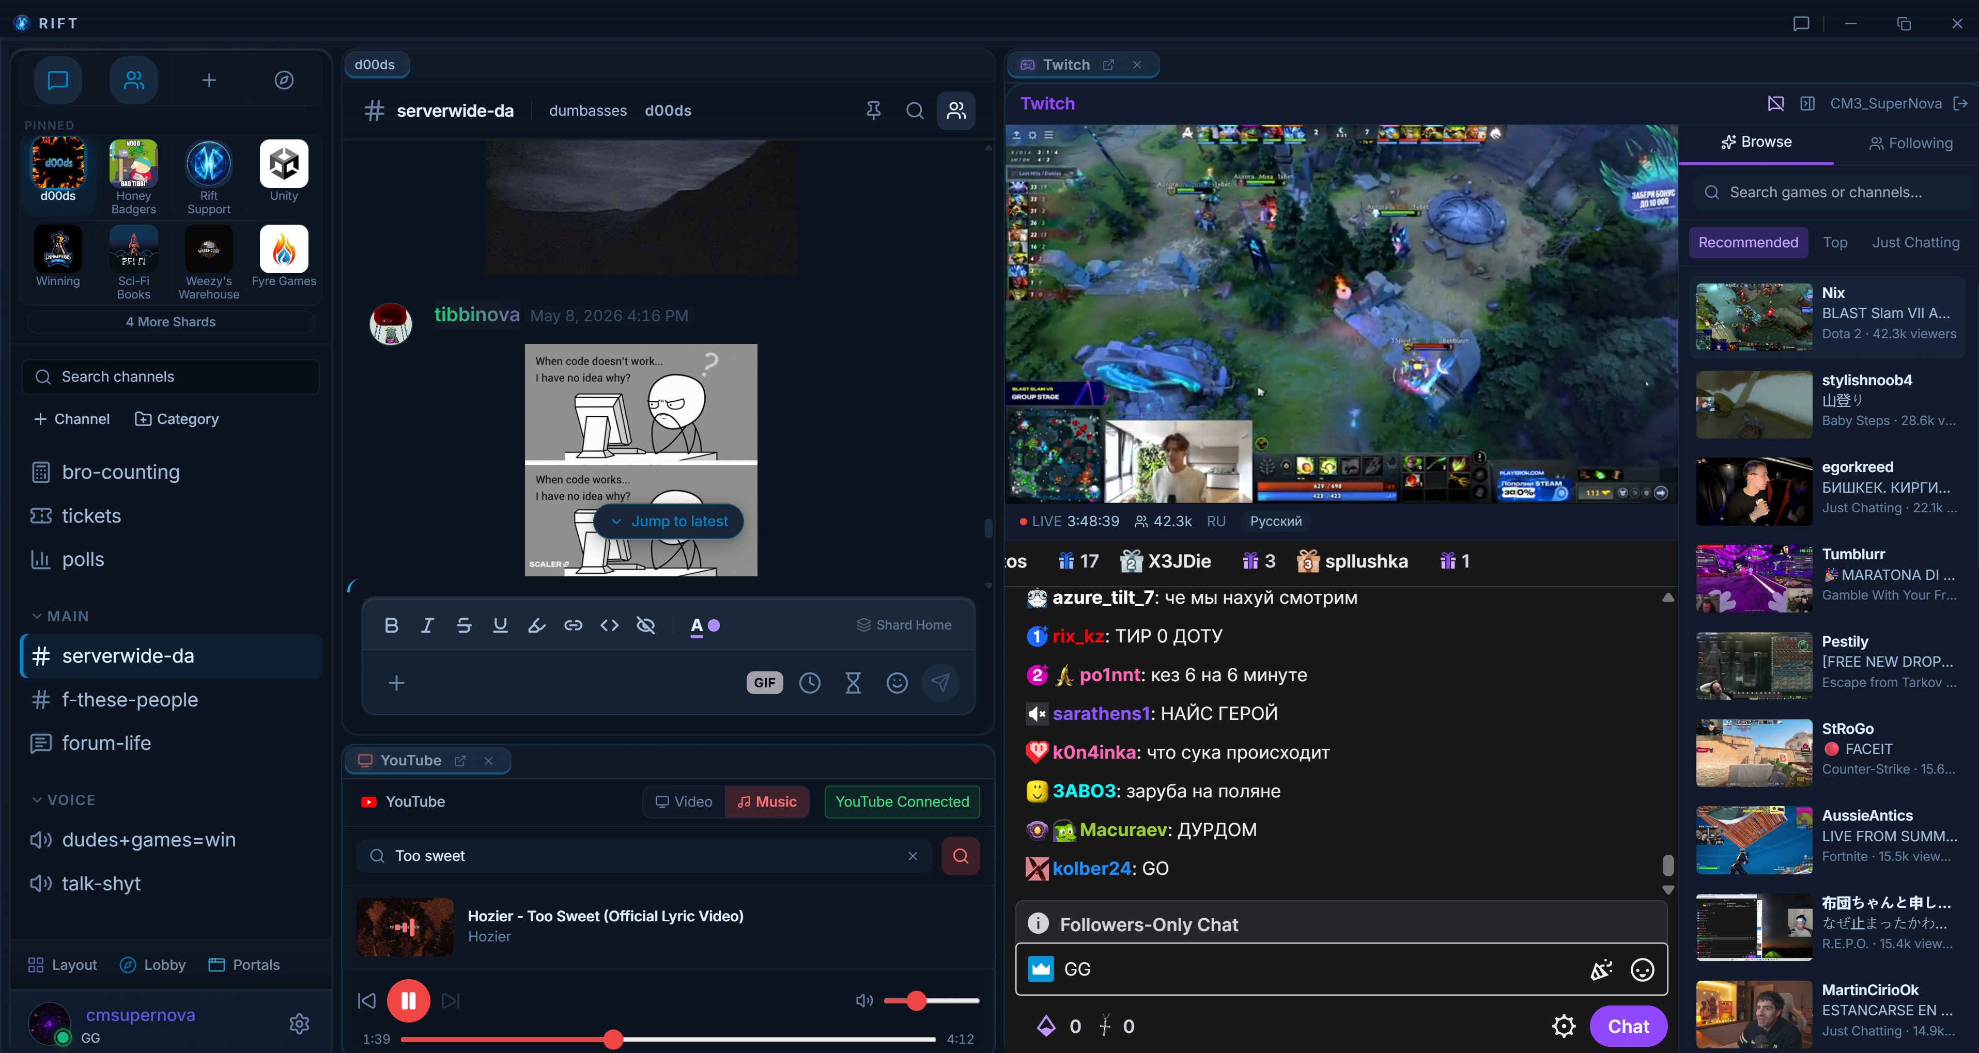Create a new Channel
The image size is (1979, 1053).
72,419
